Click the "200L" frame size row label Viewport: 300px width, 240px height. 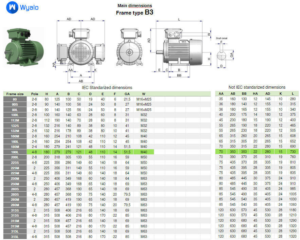(15, 157)
